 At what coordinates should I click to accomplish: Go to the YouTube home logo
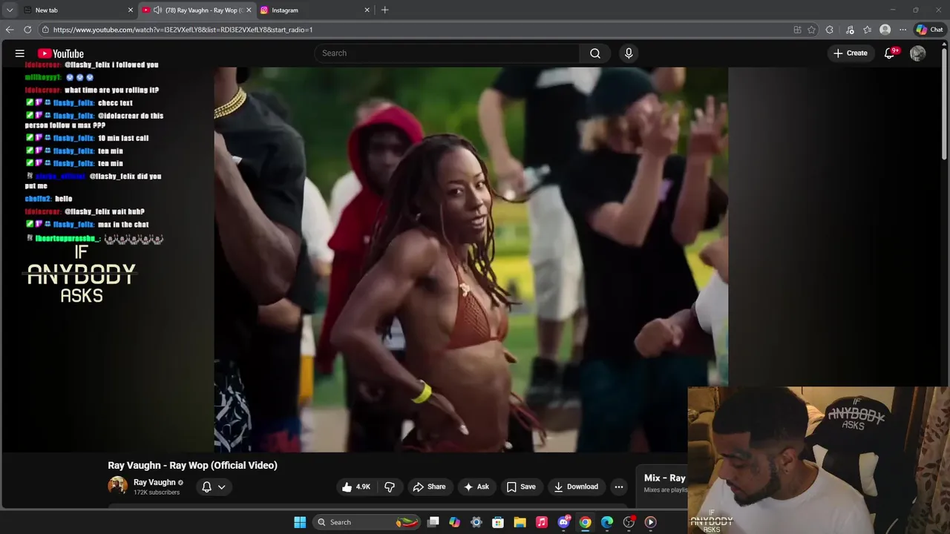pyautogui.click(x=61, y=53)
